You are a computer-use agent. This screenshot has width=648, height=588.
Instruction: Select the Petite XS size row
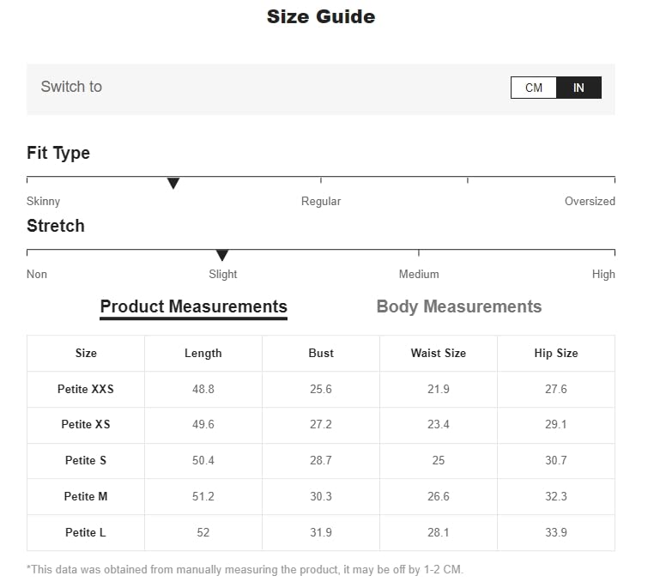pos(86,424)
